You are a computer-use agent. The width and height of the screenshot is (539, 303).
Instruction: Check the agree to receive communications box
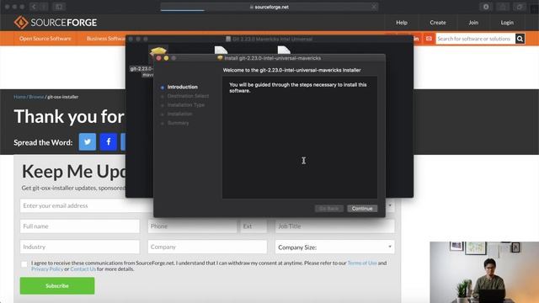pos(24,264)
